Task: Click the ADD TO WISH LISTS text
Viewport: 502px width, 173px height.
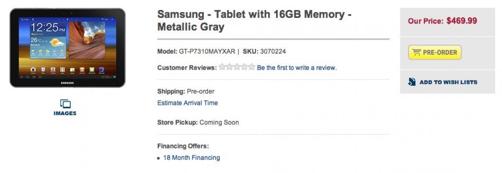Action: [x=448, y=82]
